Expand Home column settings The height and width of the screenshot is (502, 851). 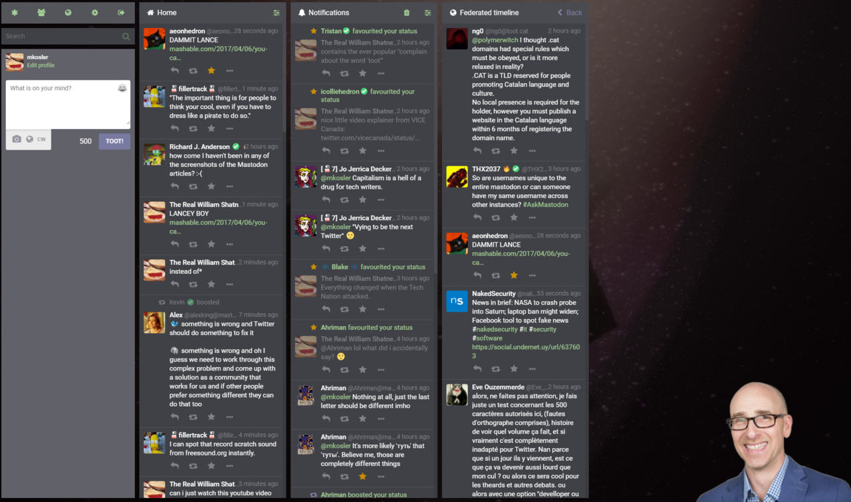point(277,13)
